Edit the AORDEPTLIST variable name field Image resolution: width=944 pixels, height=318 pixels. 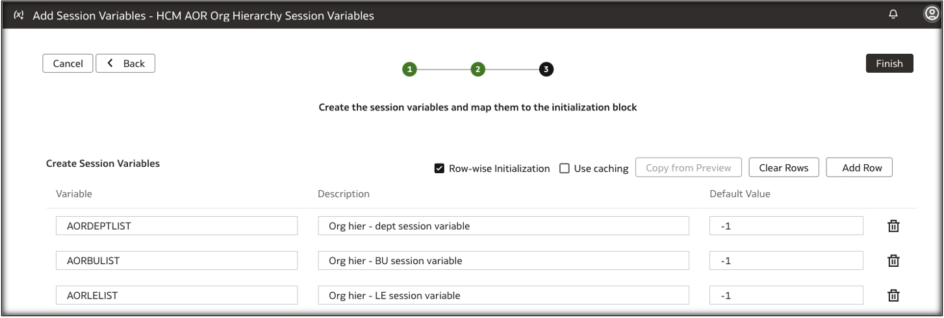pyautogui.click(x=177, y=226)
